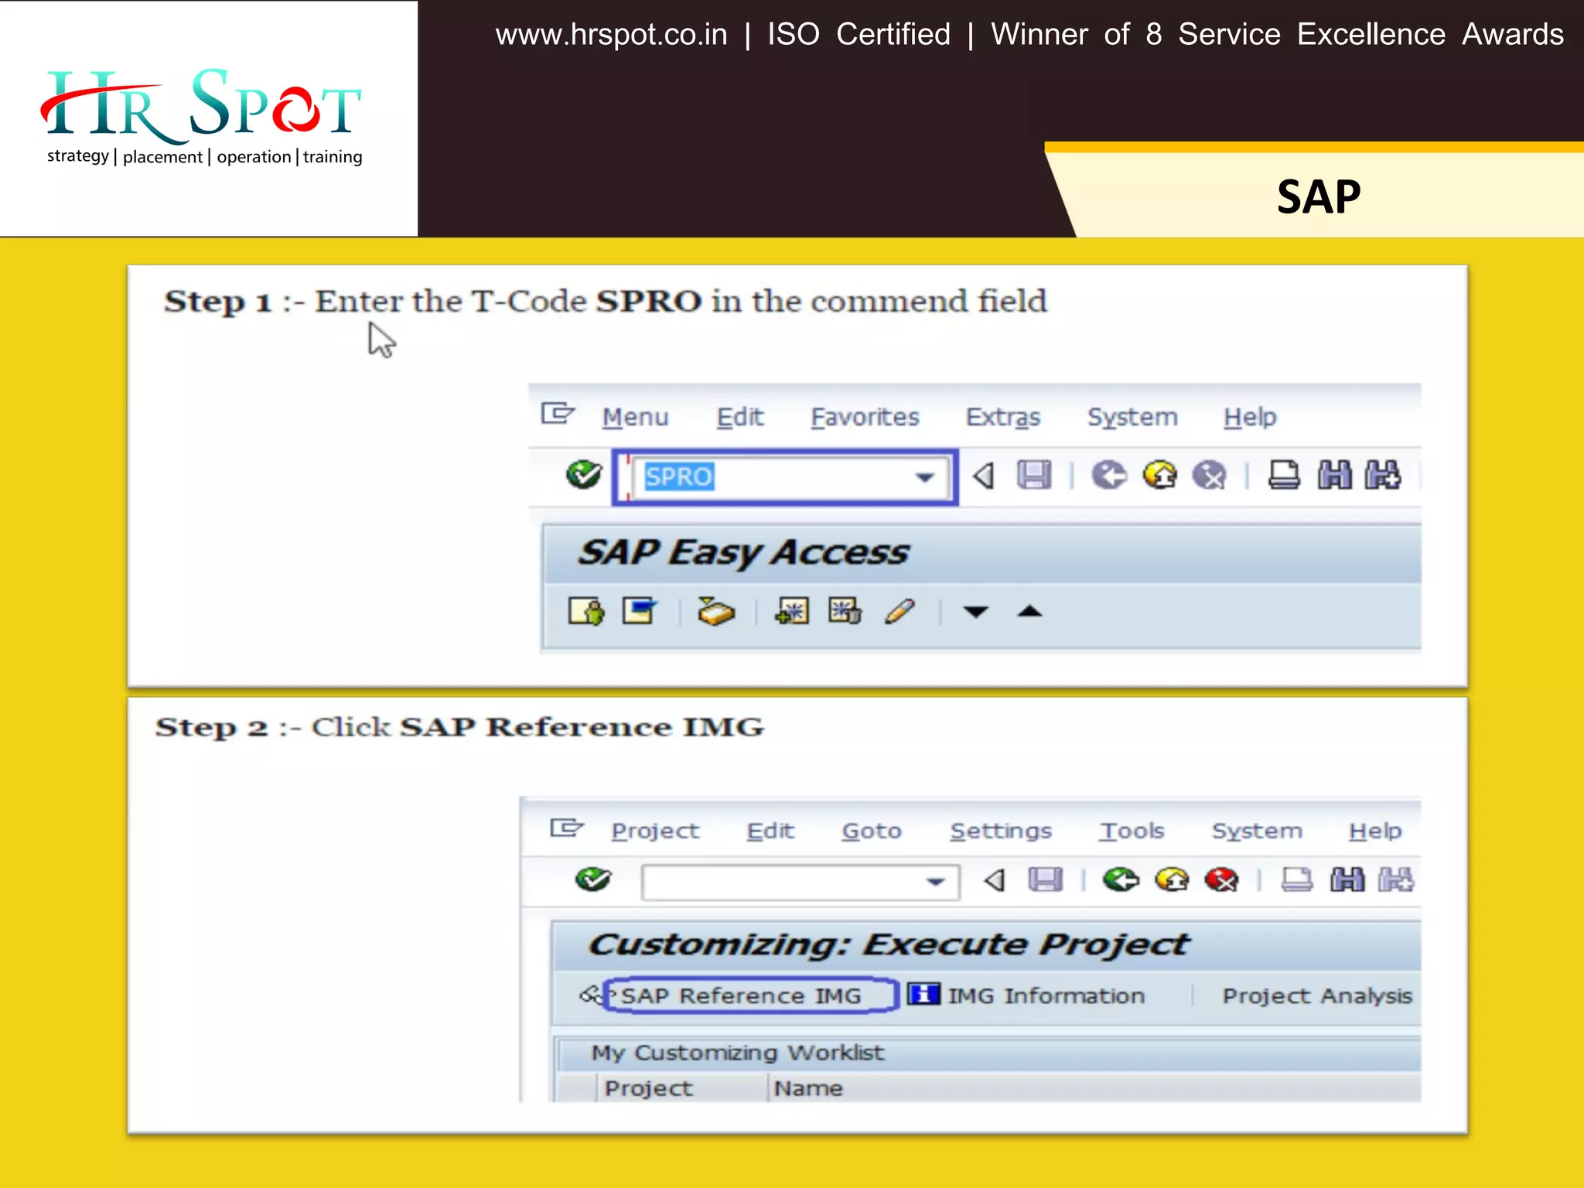Open the System menu in Customizing screen
The height and width of the screenshot is (1188, 1584).
coord(1257,831)
